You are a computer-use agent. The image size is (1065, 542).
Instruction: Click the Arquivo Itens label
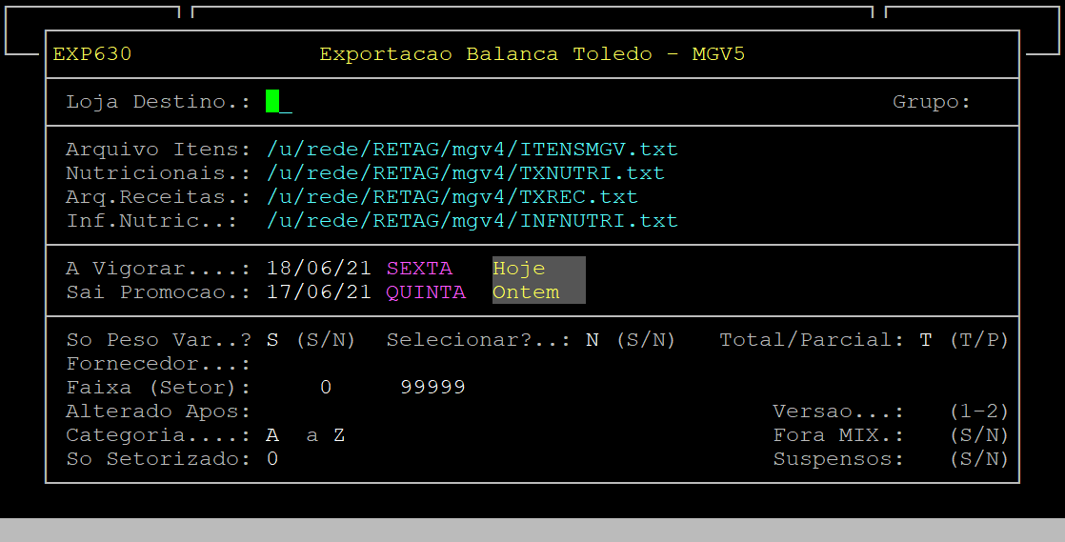pos(159,150)
